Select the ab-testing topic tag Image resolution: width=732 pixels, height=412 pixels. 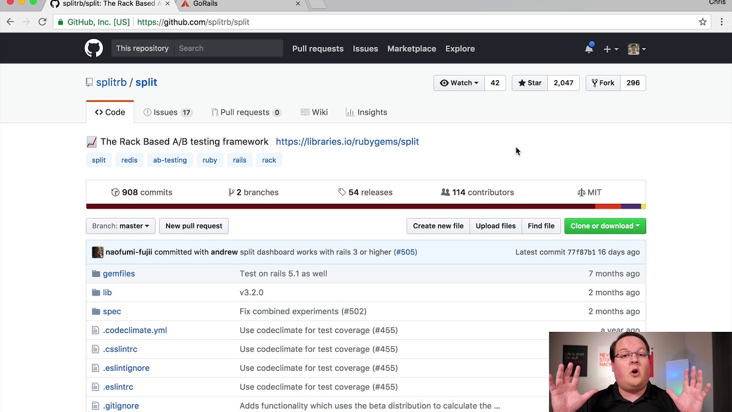coord(170,160)
